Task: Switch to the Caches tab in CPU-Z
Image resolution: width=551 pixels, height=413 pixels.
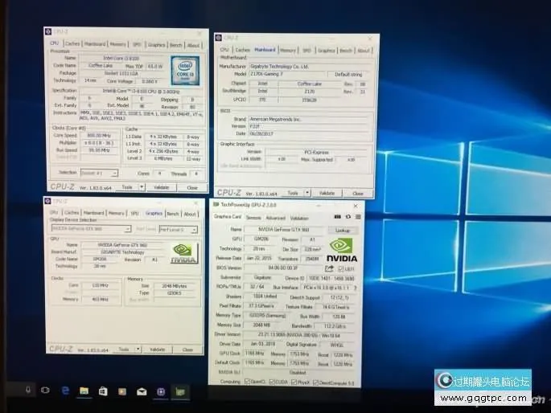Action: (72, 43)
